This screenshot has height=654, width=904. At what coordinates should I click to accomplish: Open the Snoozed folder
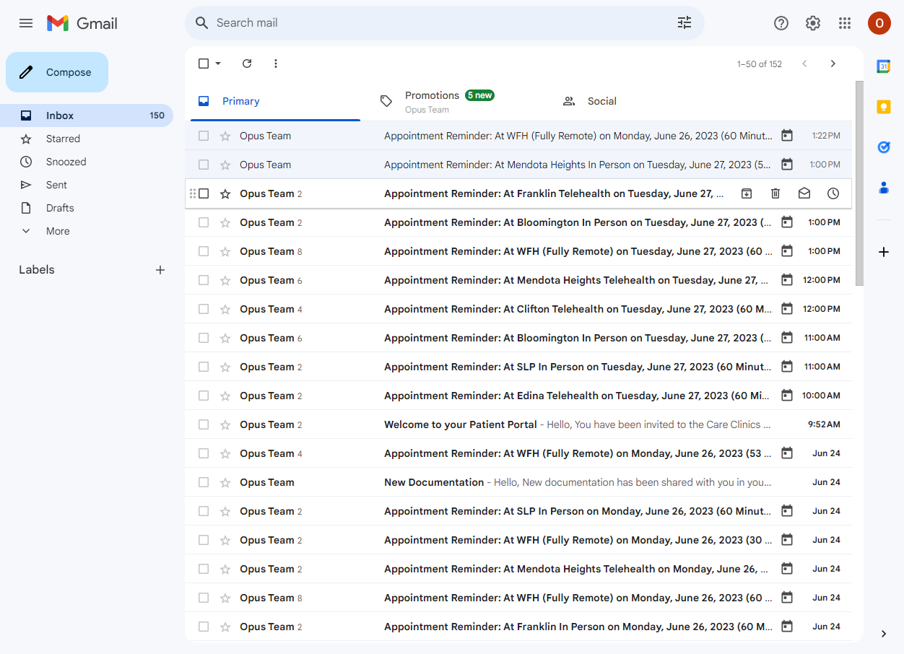[87, 162]
